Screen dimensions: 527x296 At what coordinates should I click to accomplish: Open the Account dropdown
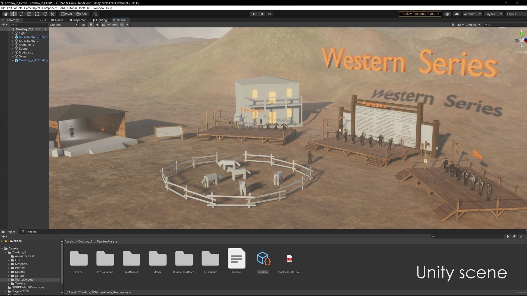472,14
